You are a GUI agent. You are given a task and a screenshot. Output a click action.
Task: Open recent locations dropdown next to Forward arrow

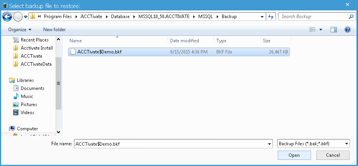pyautogui.click(x=25, y=17)
